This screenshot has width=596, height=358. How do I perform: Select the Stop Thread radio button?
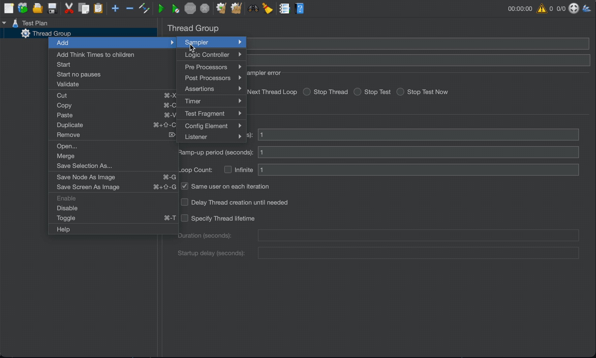tap(307, 92)
